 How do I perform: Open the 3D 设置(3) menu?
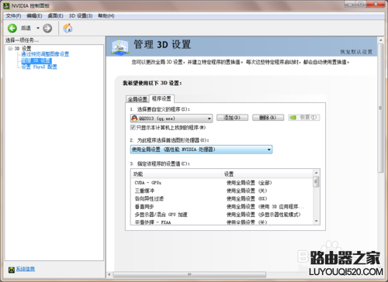pyautogui.click(x=81, y=16)
